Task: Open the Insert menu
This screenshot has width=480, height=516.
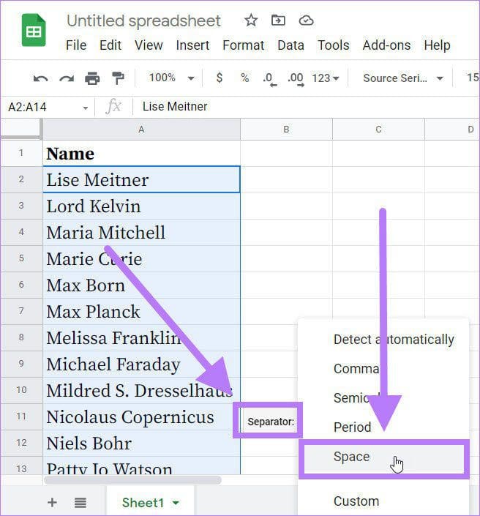Action: [192, 45]
